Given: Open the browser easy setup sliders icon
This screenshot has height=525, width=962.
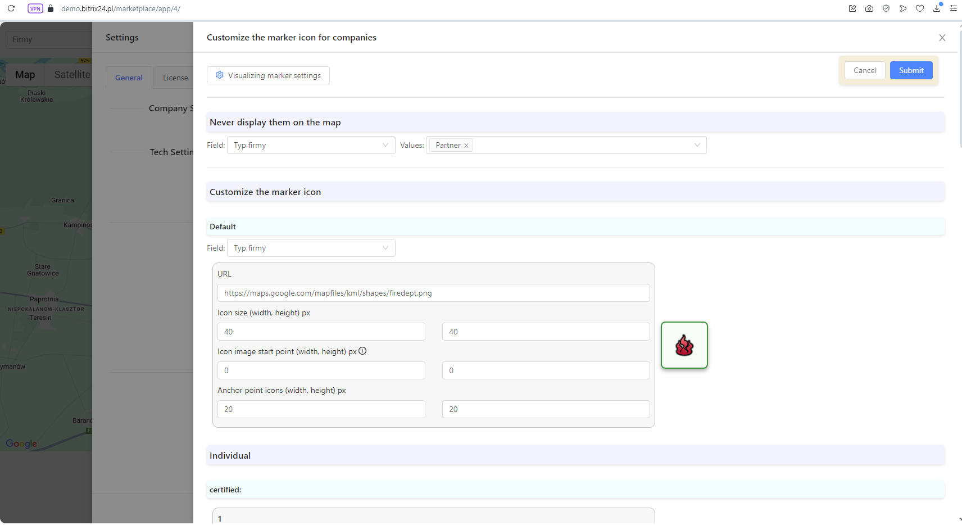Looking at the screenshot, I should (954, 8).
